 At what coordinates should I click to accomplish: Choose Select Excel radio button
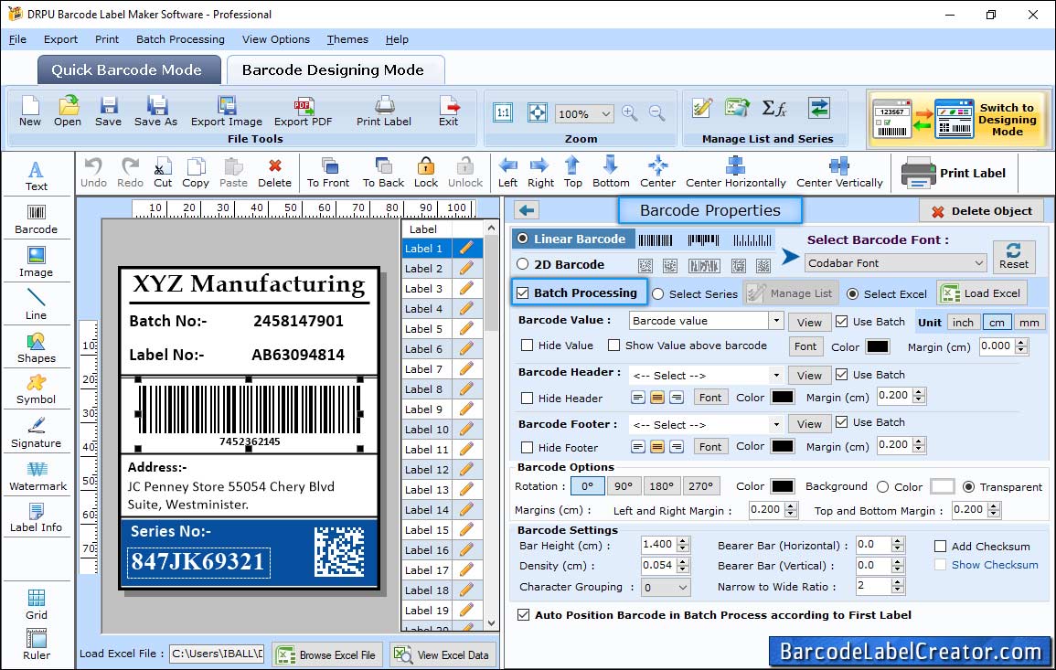click(x=853, y=293)
